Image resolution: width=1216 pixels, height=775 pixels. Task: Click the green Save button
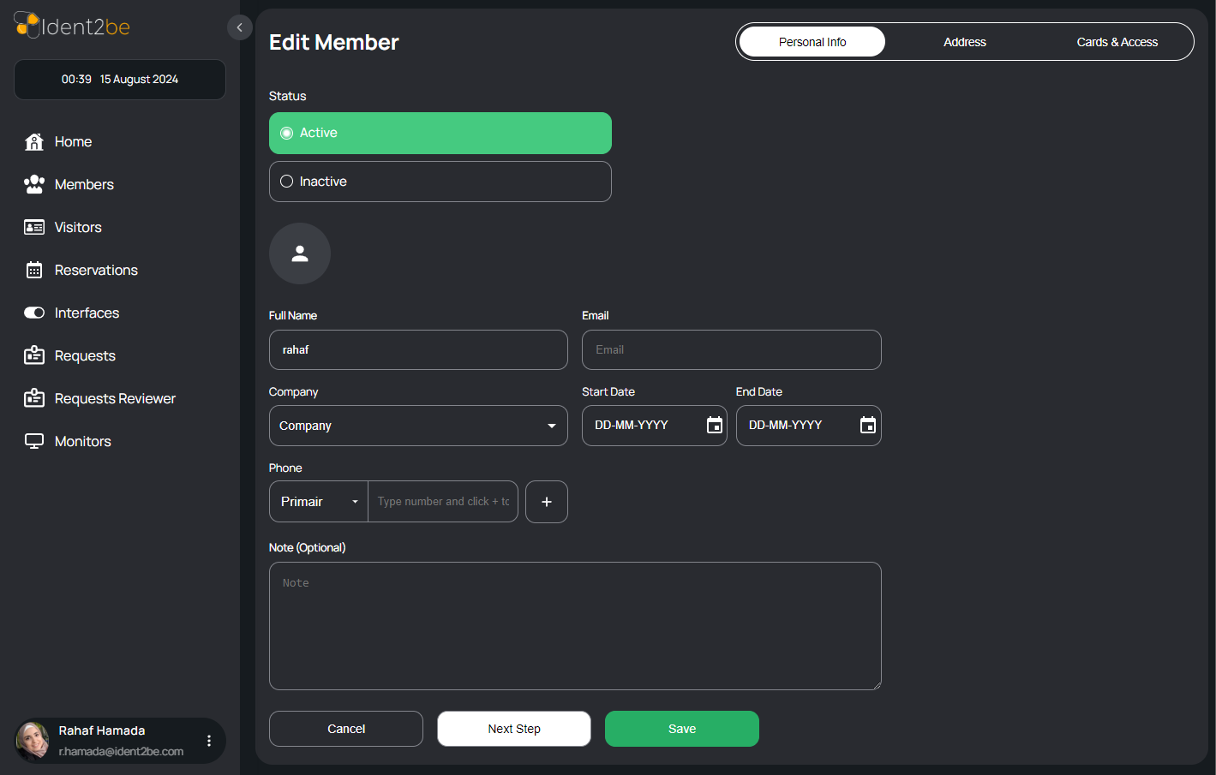681,729
